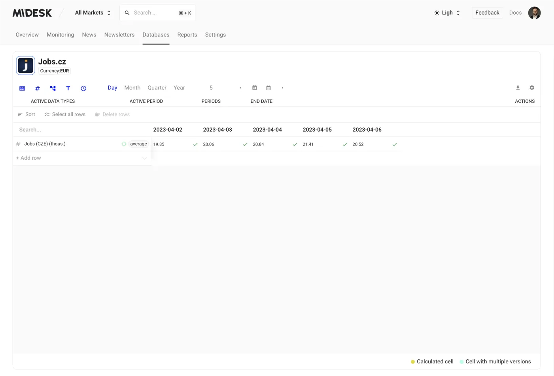This screenshot has width=554, height=376.
Task: Open the month-grid calendar end date picker
Action: (x=268, y=88)
